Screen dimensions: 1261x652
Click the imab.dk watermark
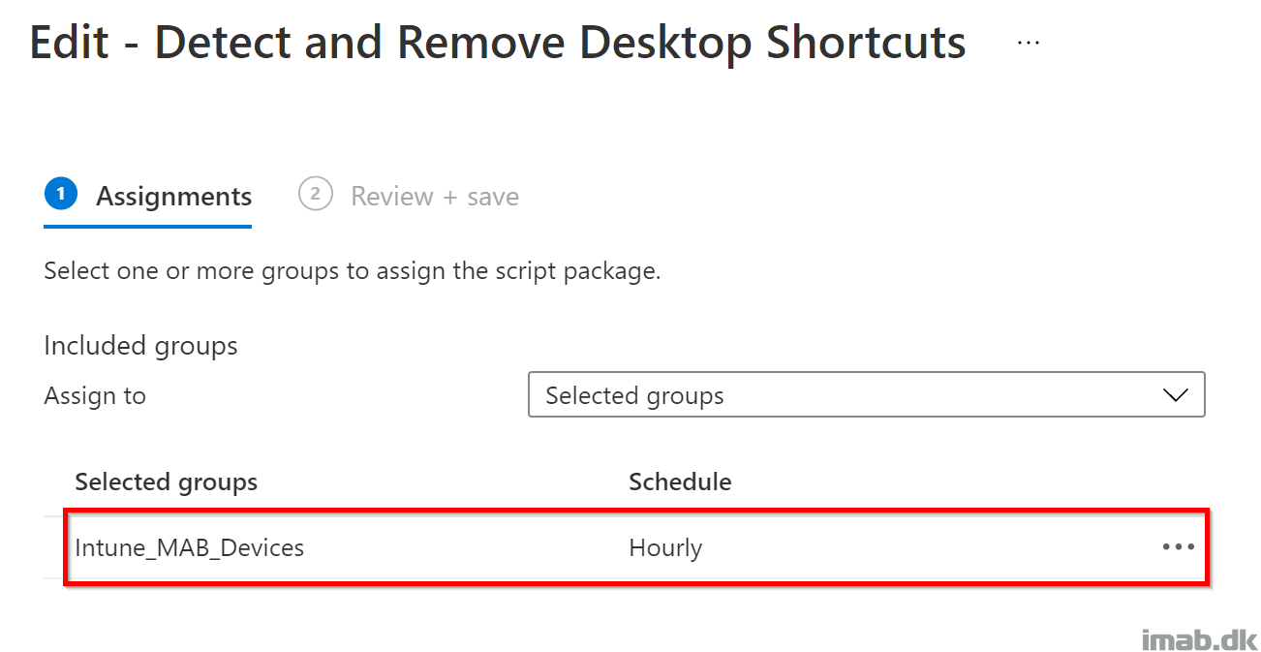click(x=1199, y=638)
